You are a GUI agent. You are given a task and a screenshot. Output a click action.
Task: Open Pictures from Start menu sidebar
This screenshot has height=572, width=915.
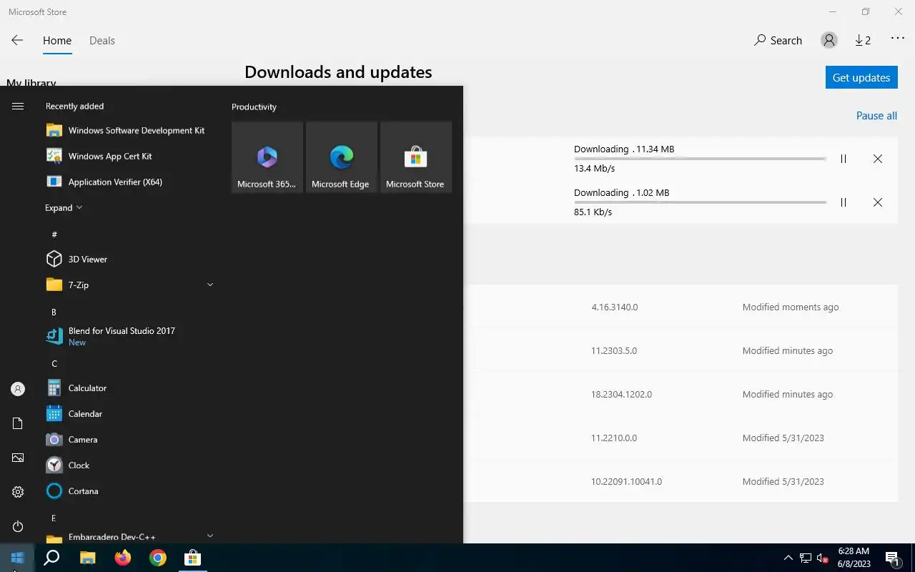point(18,458)
